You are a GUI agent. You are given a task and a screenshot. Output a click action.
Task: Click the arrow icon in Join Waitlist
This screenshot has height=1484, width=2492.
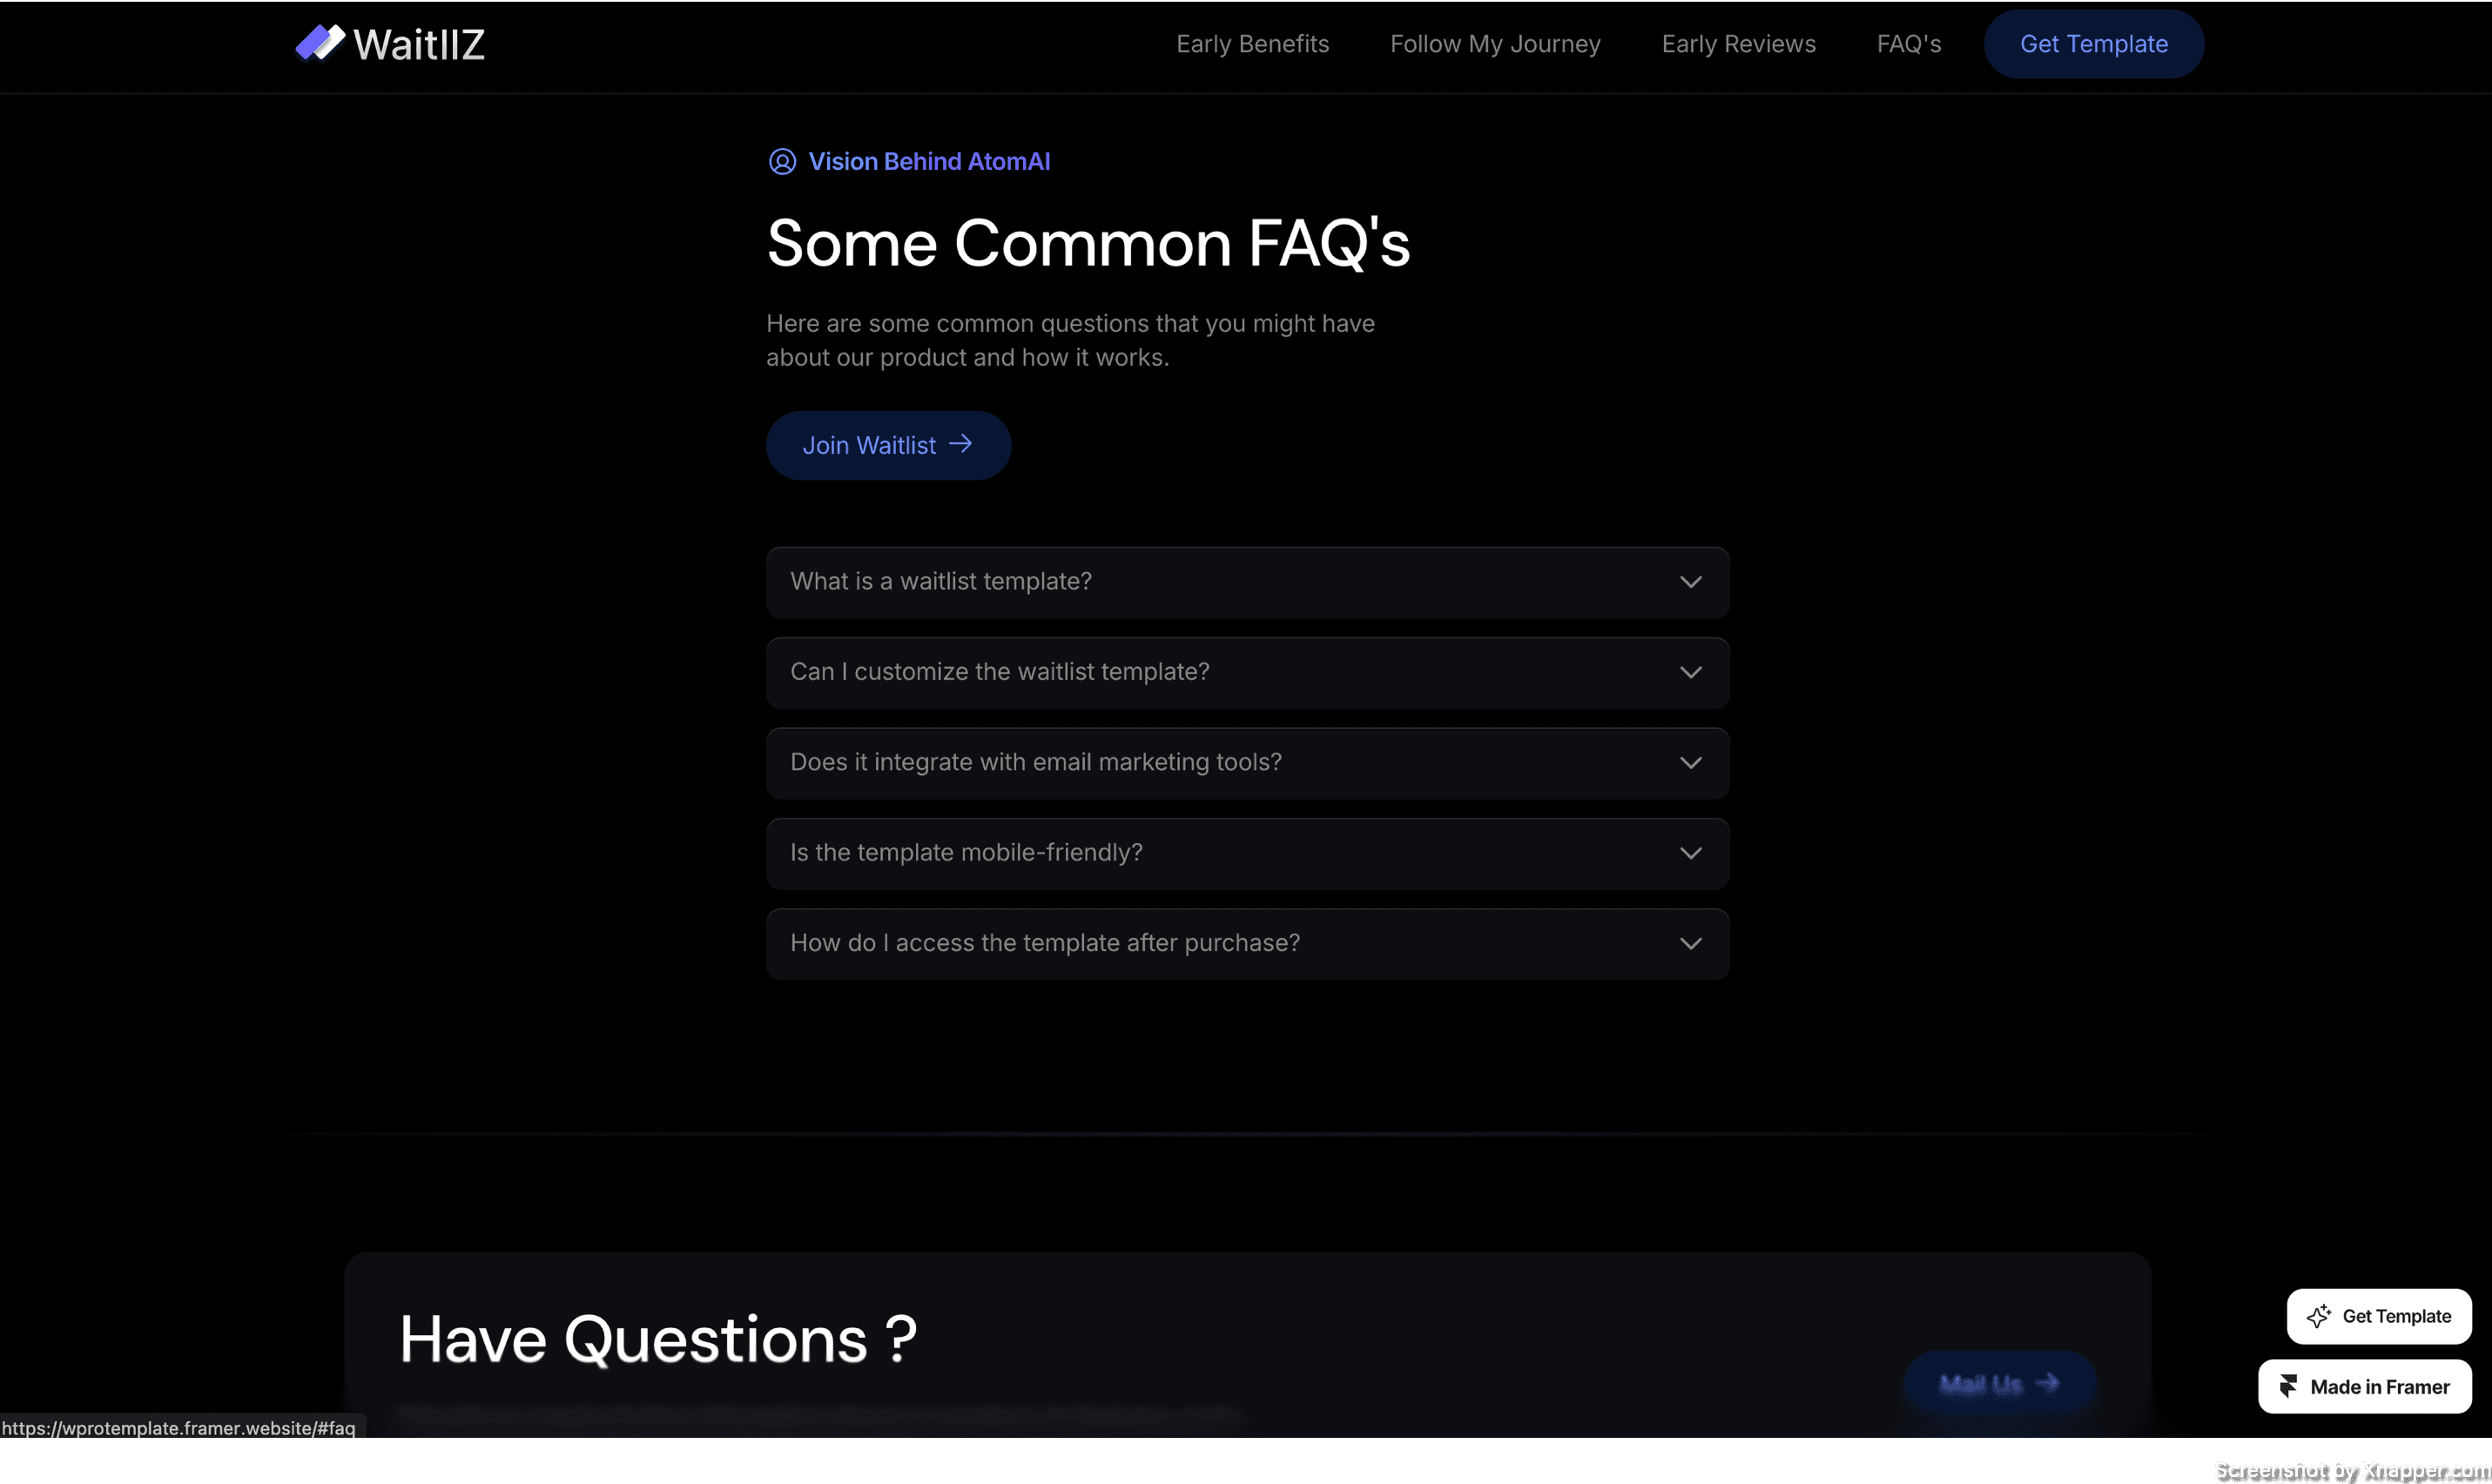click(x=960, y=444)
